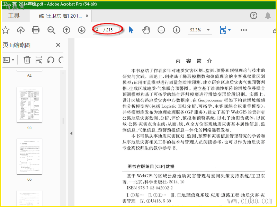
Task: Open the 工具 tab
Action: coord(14,16)
